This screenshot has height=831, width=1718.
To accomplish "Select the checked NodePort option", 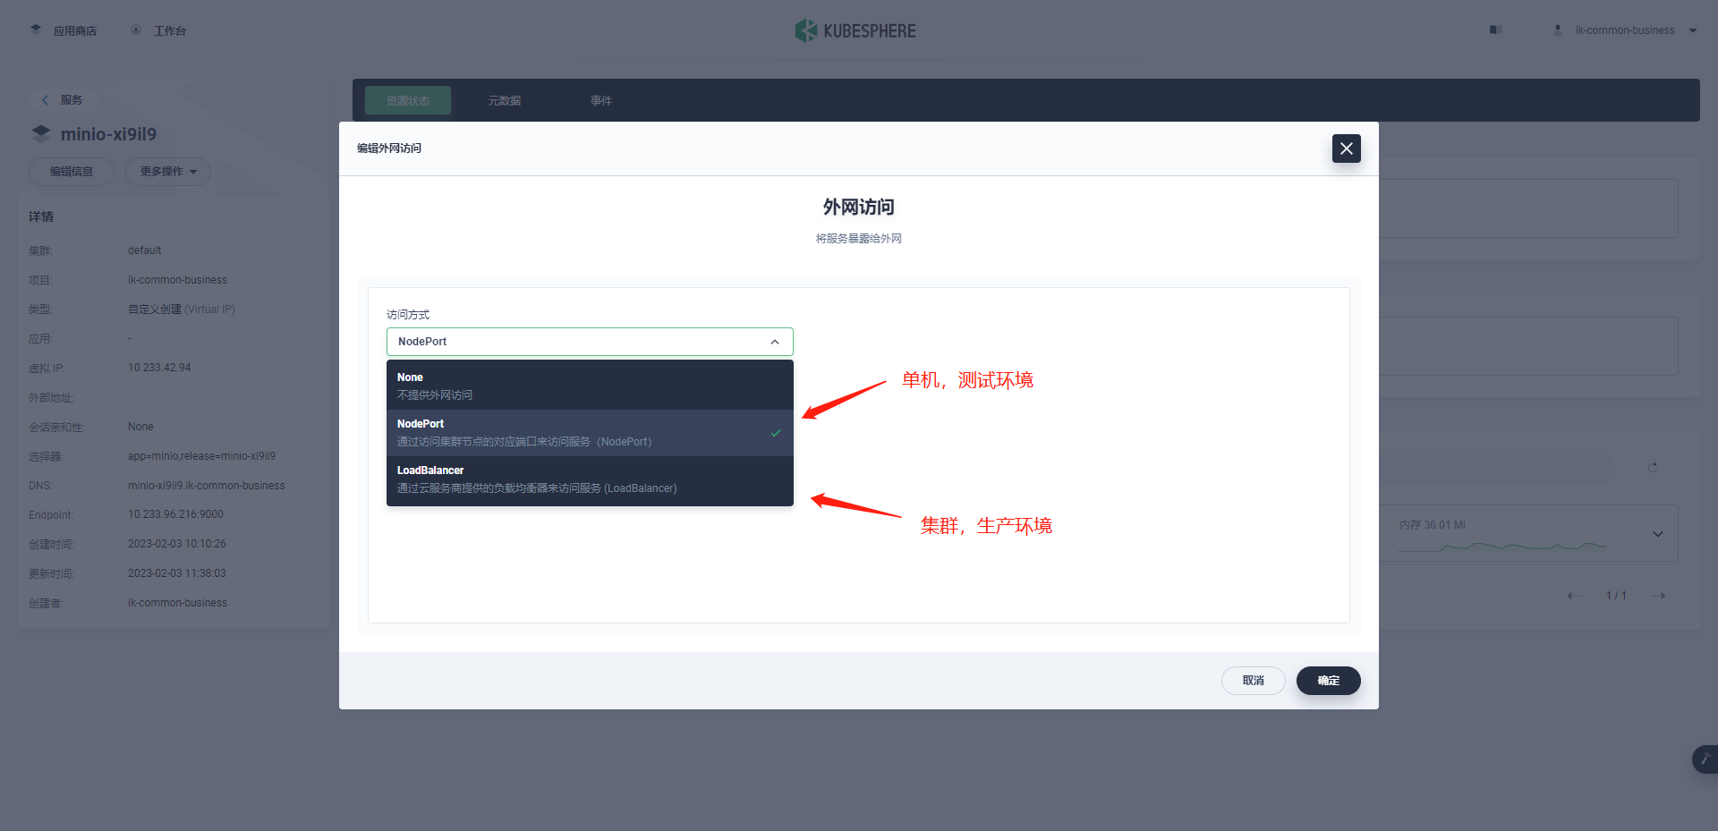I will (x=589, y=432).
